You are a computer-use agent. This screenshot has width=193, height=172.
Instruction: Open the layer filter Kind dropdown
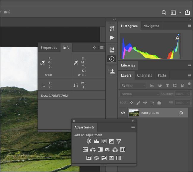[133, 85]
